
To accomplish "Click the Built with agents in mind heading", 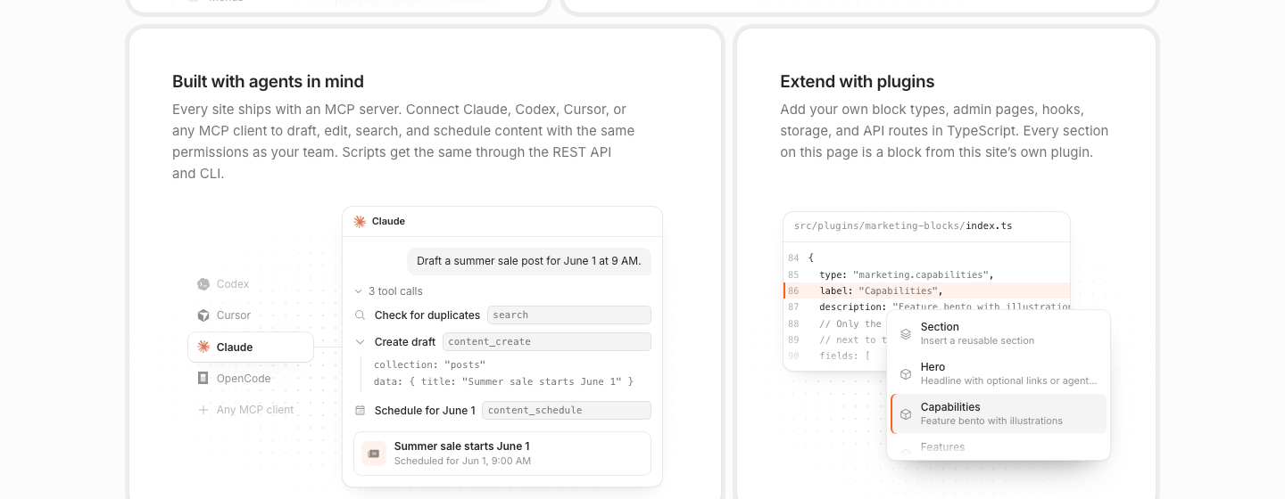I will [x=268, y=81].
